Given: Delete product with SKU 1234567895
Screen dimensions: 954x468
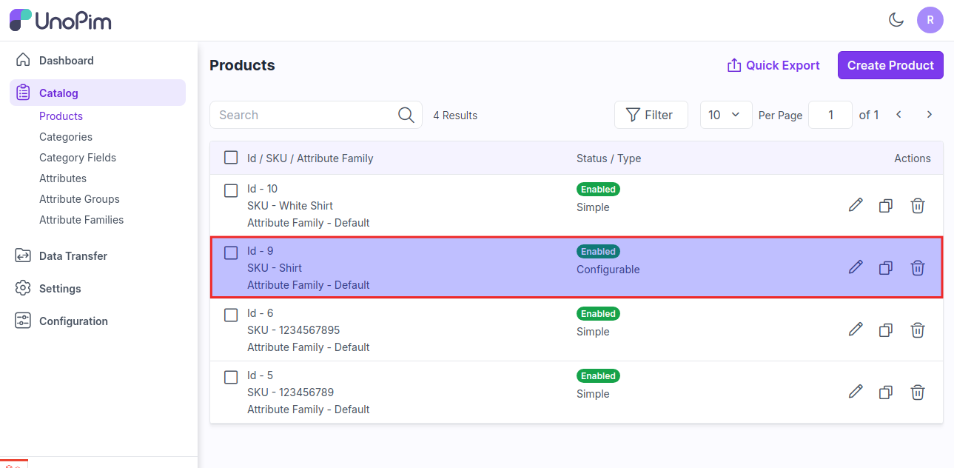Looking at the screenshot, I should 917,330.
